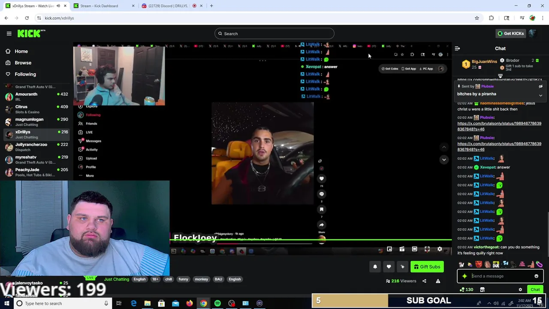Open Jollyrancherzoo channel in sidebar
Screen dimensions: 549x309
(36, 147)
